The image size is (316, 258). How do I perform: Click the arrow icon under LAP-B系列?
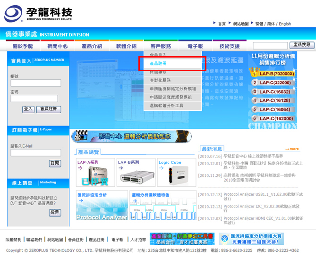pyautogui.click(x=121, y=168)
